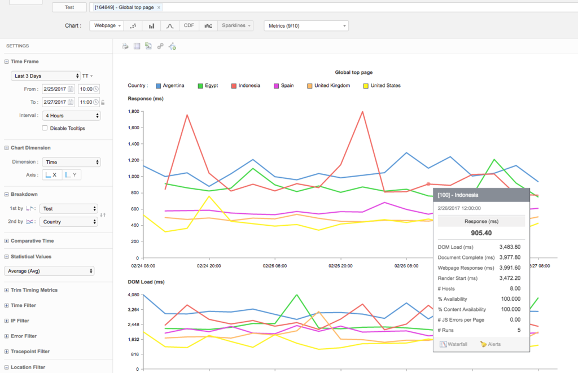Switch to the bar chart icon
Viewport: 578px width, 373px height.
click(151, 26)
